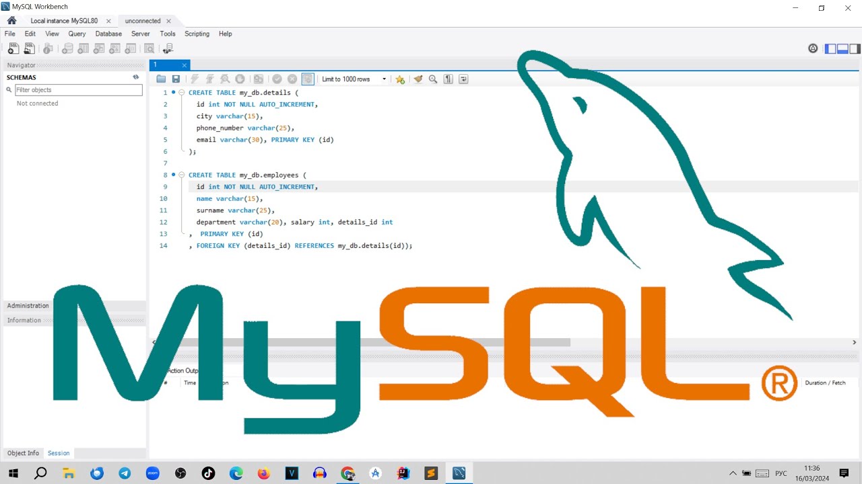This screenshot has width=862, height=484.
Task: Collapse the CREATE TABLE my_db.details block
Action: coord(182,93)
